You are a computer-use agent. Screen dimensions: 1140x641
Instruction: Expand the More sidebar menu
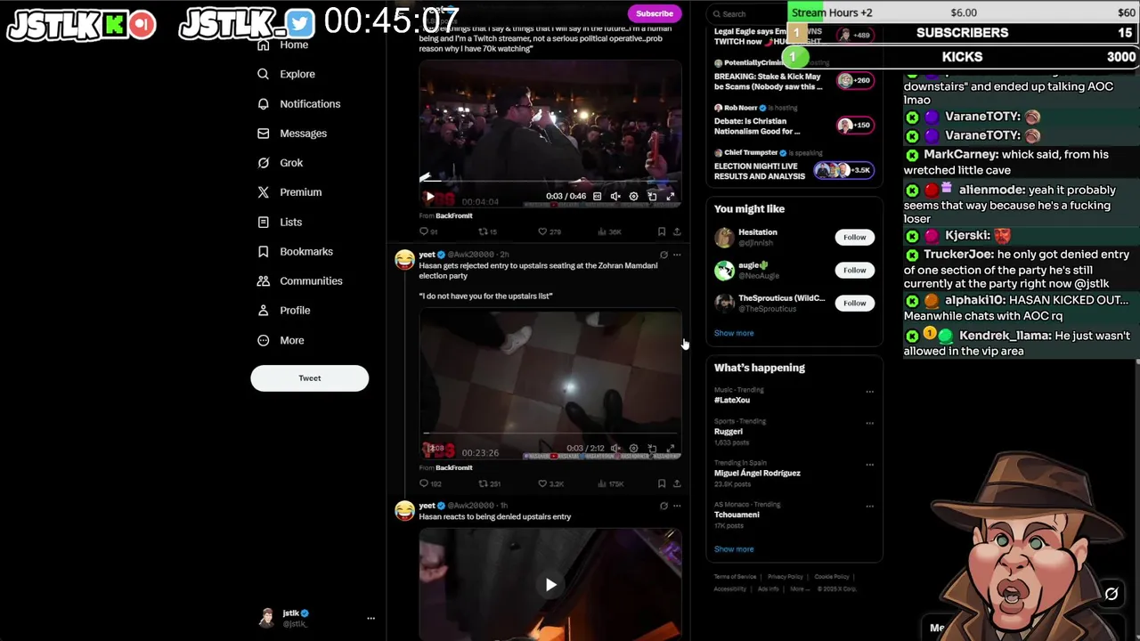coord(281,340)
